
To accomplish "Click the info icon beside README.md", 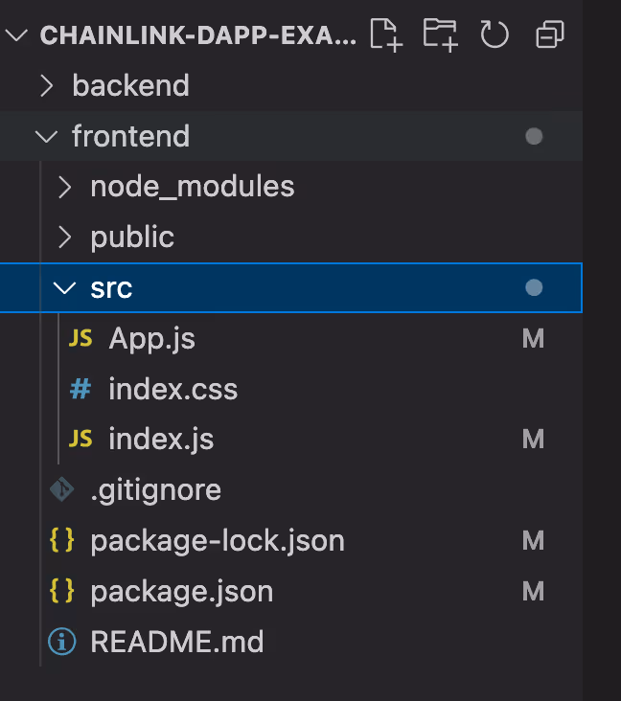I will tap(61, 642).
